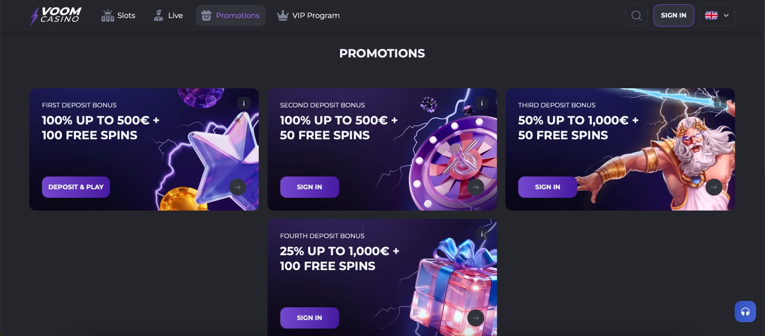This screenshot has height=336, width=765.
Task: Show info for First Deposit Bonus
Action: [x=244, y=103]
